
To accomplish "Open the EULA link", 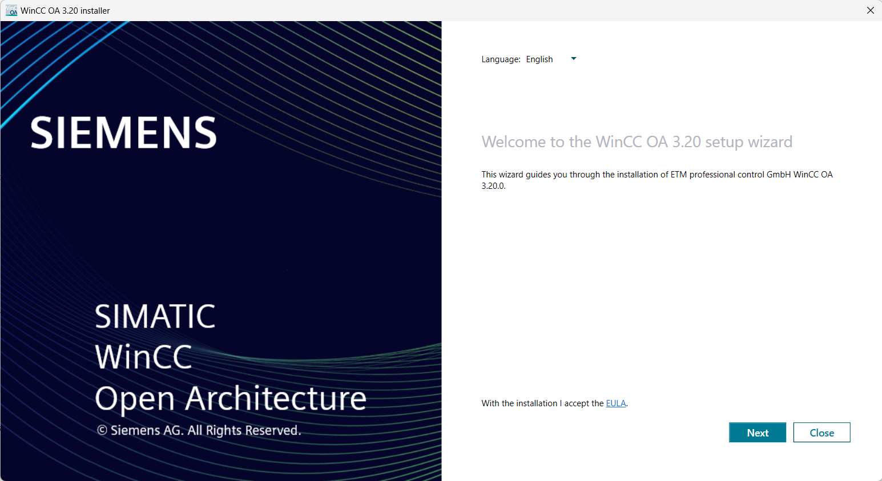I will (x=616, y=403).
